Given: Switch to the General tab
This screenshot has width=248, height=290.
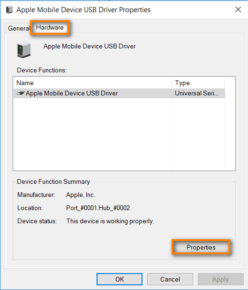Looking at the screenshot, I should pos(18,28).
